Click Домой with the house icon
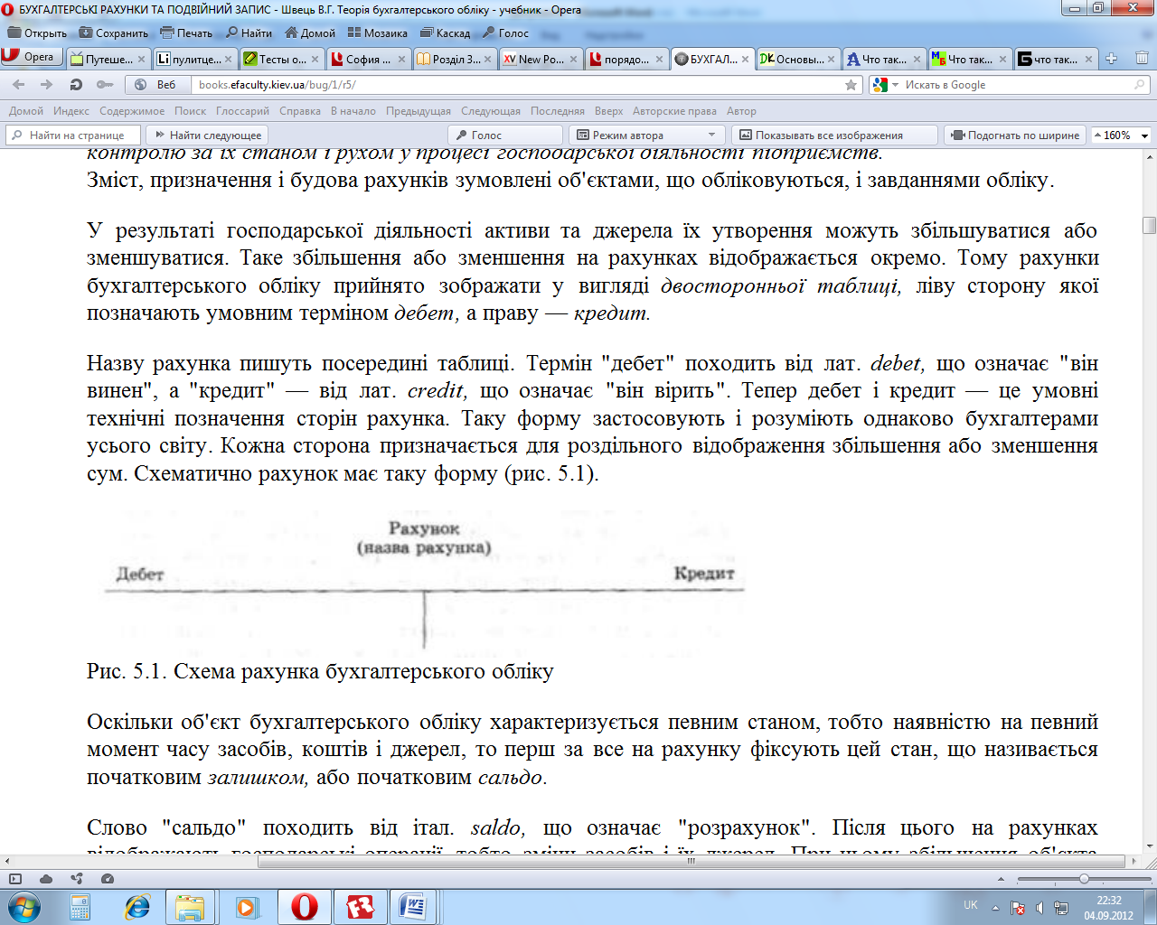This screenshot has width=1157, height=925. (310, 33)
